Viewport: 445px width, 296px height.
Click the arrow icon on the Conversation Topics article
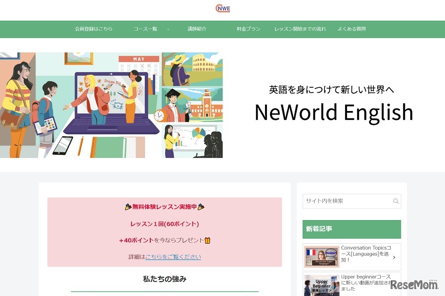[395, 257]
